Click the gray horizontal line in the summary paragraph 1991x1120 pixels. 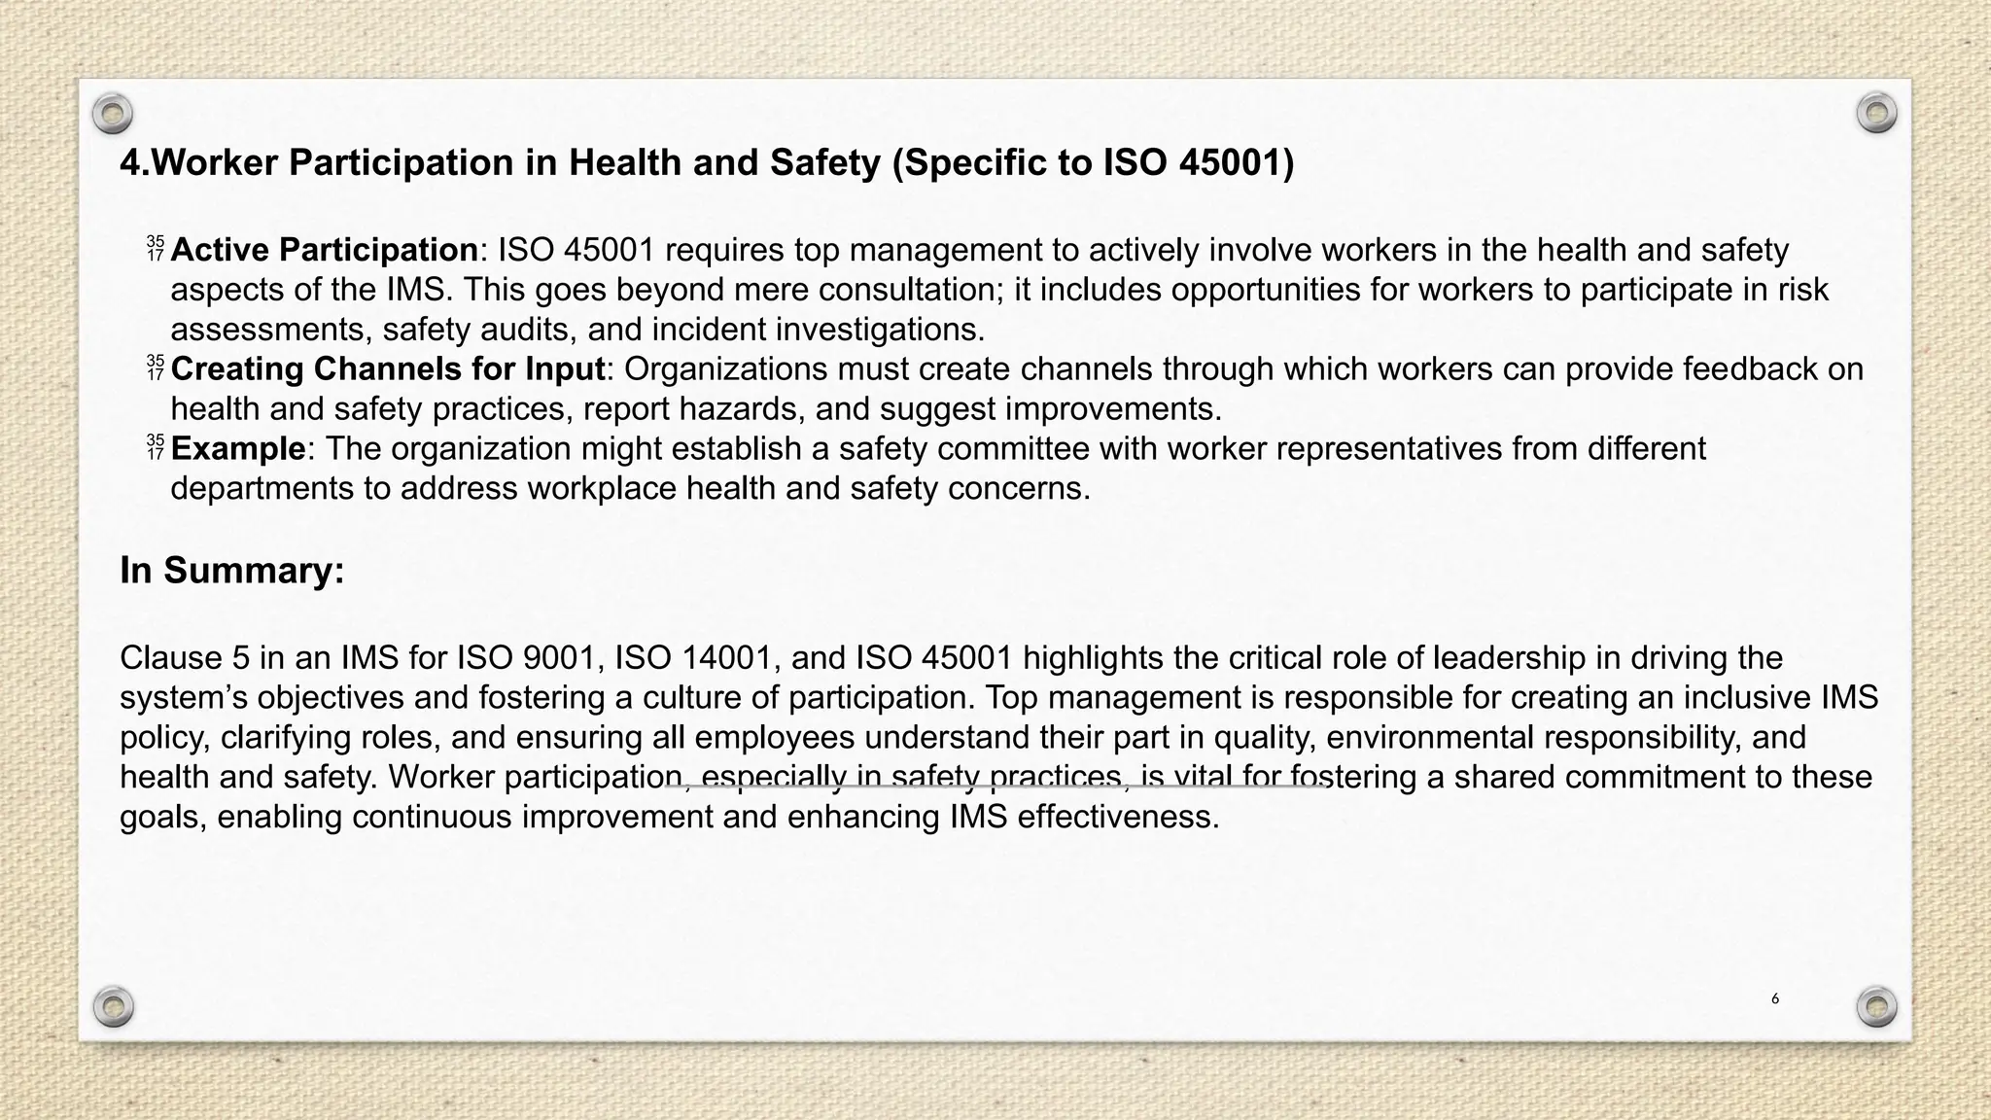[1001, 786]
